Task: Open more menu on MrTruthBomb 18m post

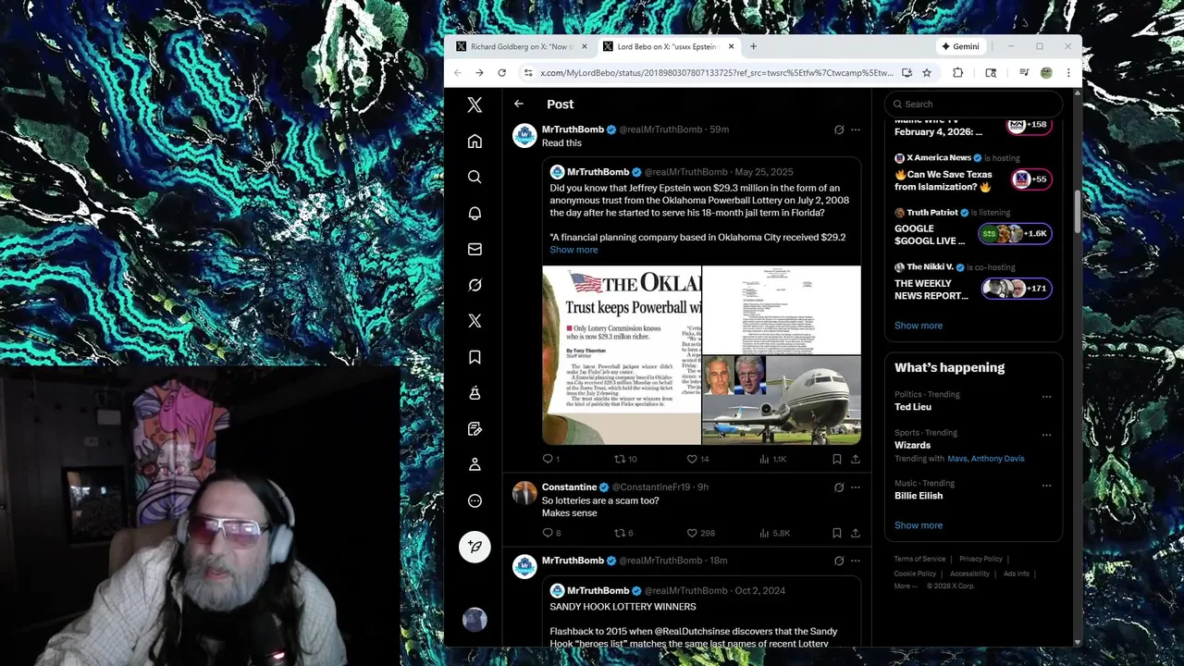Action: tap(856, 561)
